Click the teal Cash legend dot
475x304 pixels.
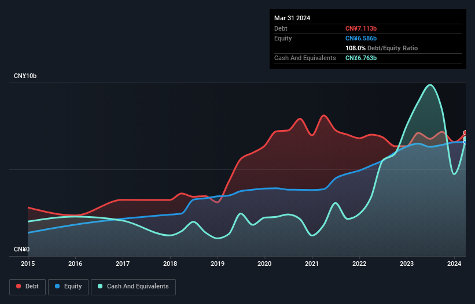100,286
